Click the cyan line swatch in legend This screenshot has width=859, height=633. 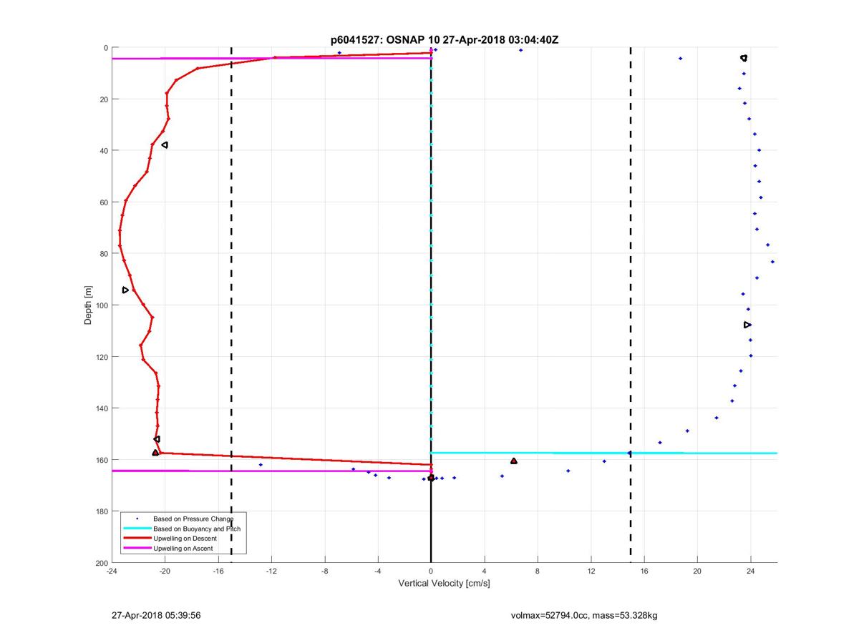136,529
